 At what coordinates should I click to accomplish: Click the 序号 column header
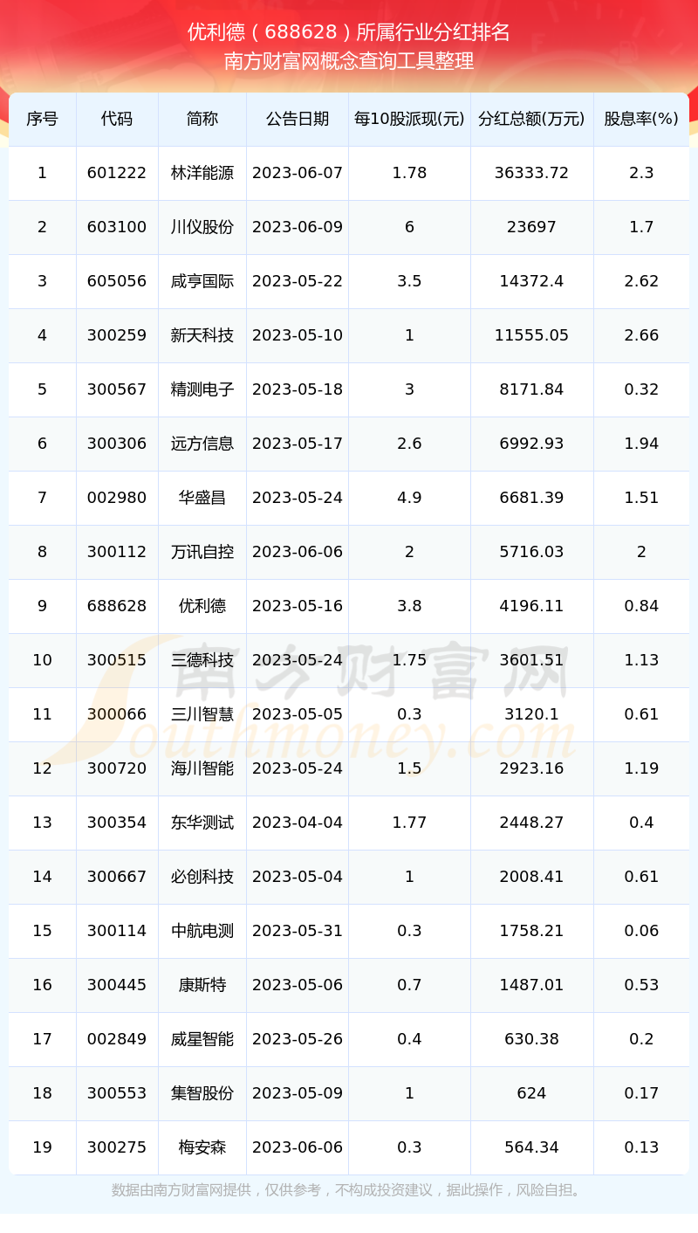(42, 119)
